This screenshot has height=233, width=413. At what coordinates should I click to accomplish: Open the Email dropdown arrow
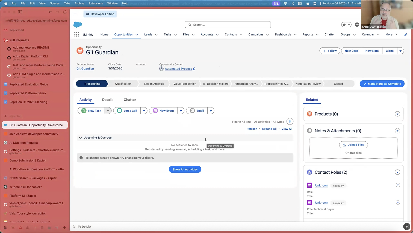coord(211,111)
